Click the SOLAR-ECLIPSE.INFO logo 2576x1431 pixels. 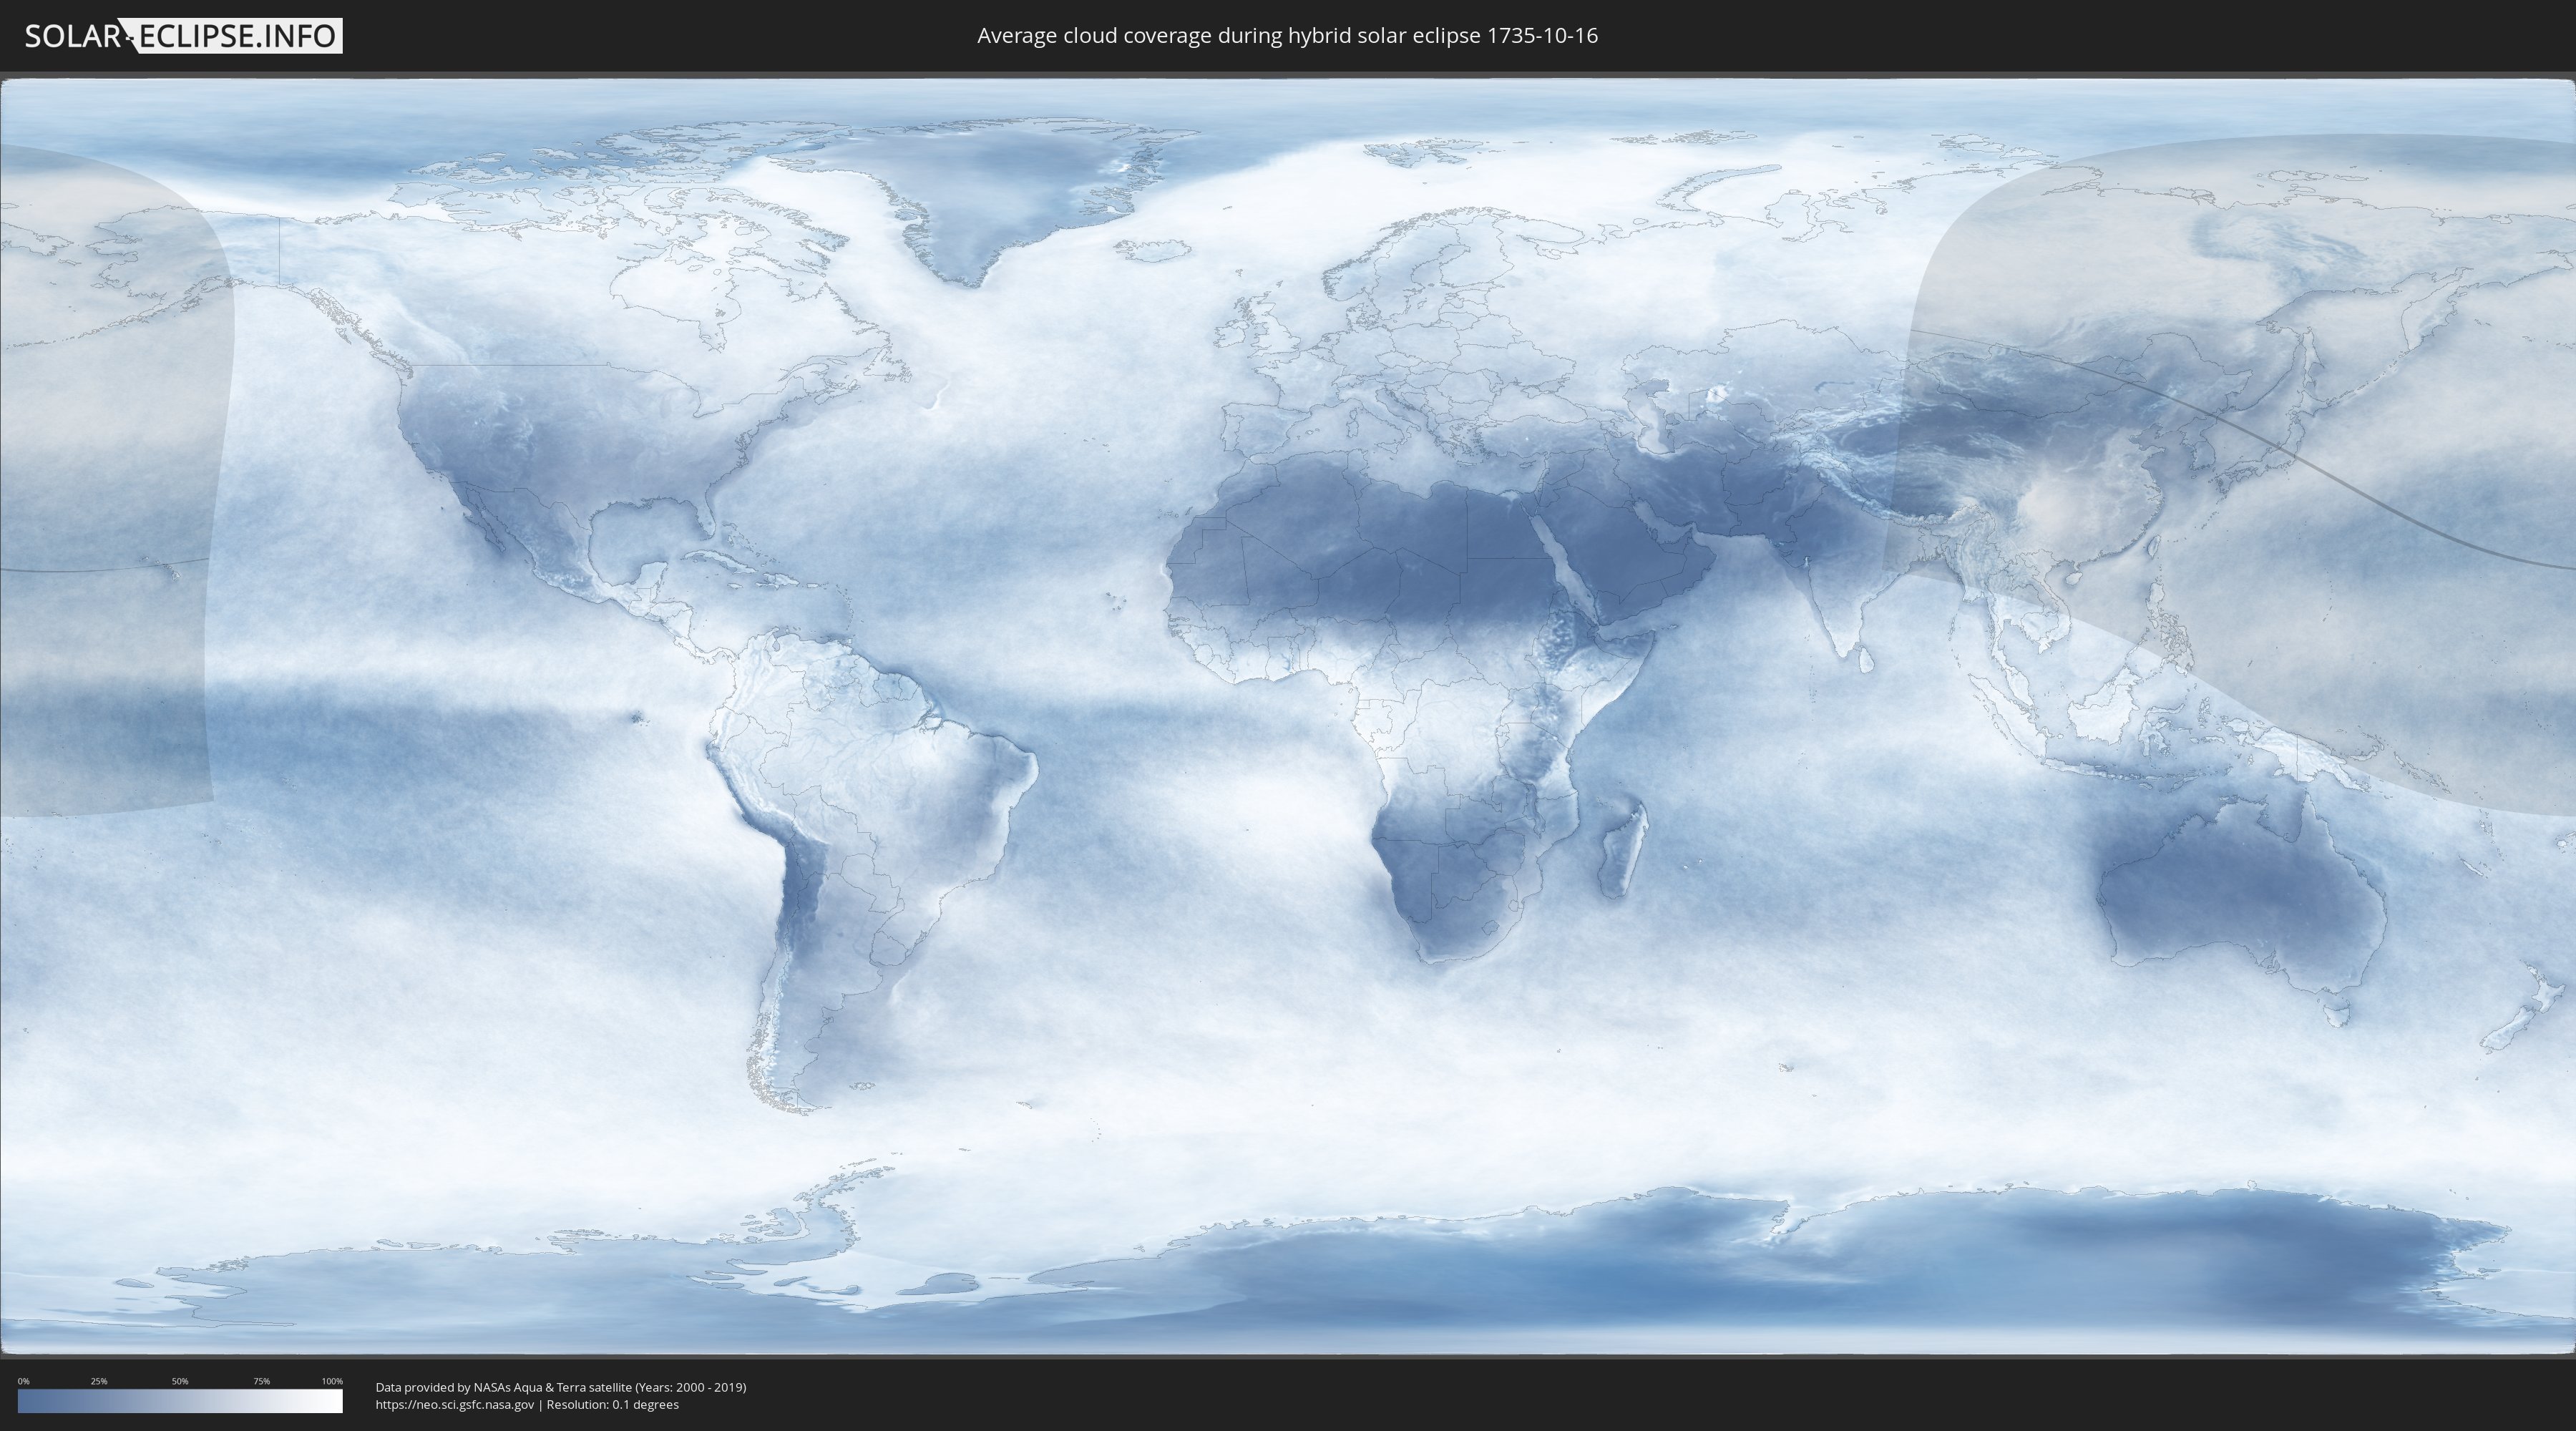click(183, 36)
